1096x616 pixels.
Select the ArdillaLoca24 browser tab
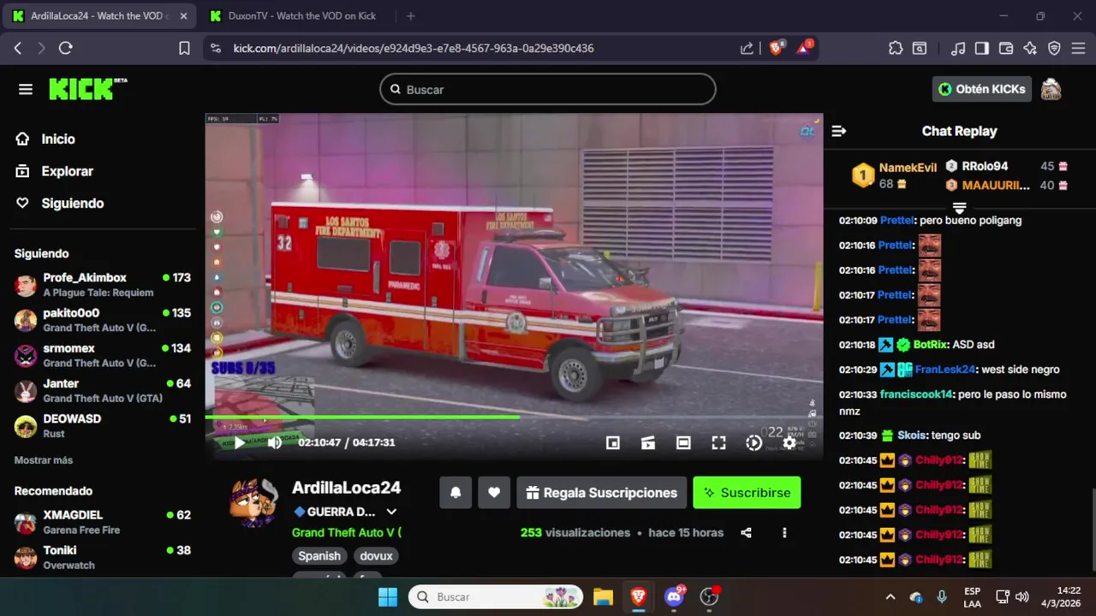(x=99, y=16)
